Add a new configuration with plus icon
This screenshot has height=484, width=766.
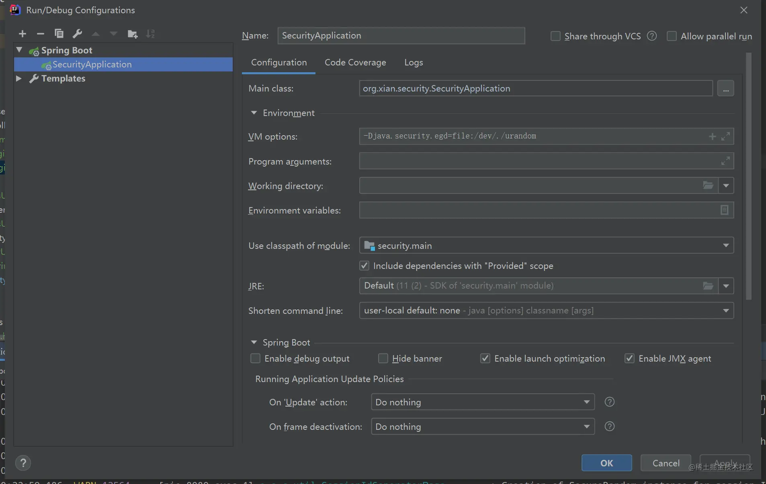coord(23,34)
